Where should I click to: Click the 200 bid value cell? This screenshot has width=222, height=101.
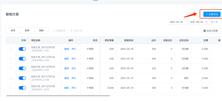tap(154, 88)
